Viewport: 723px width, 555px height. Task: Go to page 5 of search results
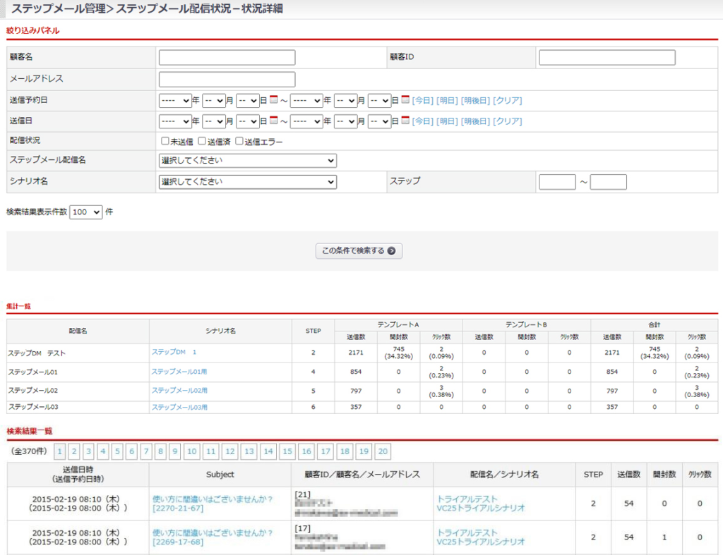117,451
